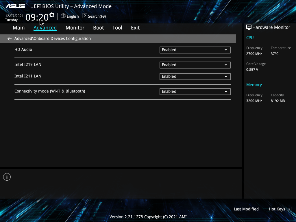The image size is (296, 222).
Task: Click the Version 2.21.1278 copyright text
Action: coord(148,217)
